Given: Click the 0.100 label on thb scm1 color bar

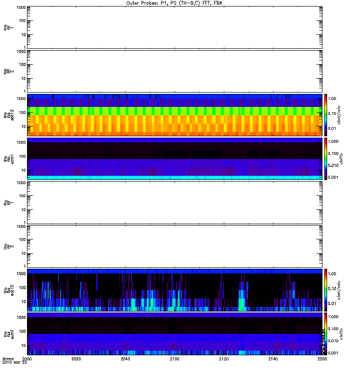Looking at the screenshot, I should (333, 153).
